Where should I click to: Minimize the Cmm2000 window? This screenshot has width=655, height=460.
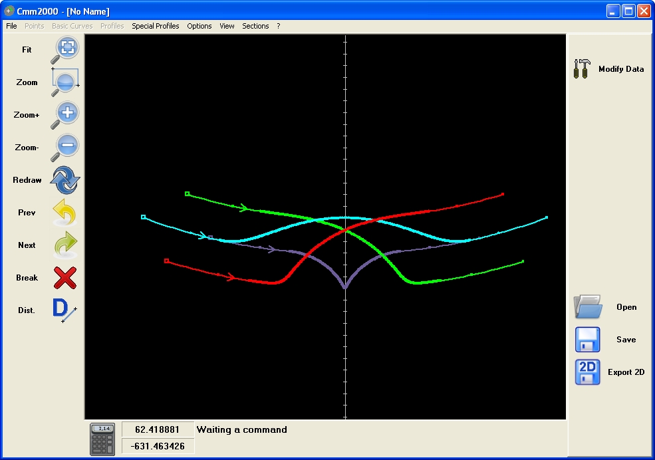click(x=613, y=11)
